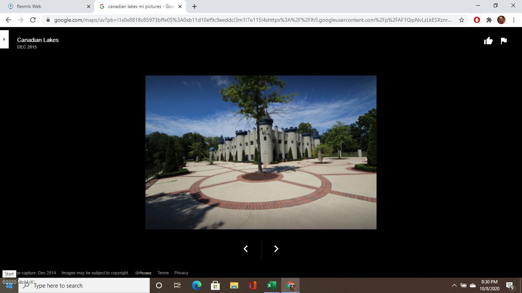Screen dimensions: 522x293
Task: Open the Privacy link
Action: click(181, 273)
